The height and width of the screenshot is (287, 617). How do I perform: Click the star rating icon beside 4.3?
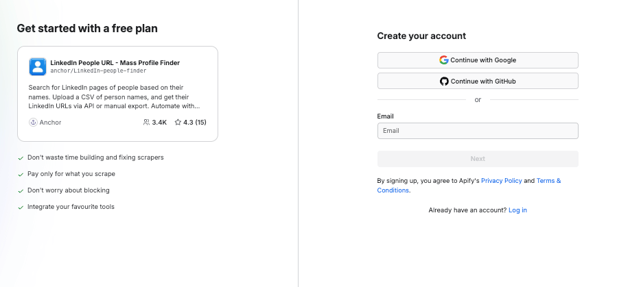point(178,123)
